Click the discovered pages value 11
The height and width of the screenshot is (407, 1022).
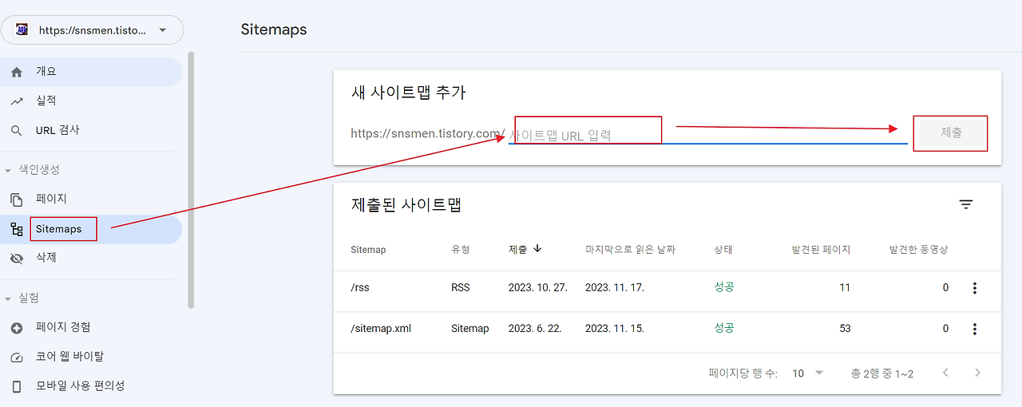(845, 288)
